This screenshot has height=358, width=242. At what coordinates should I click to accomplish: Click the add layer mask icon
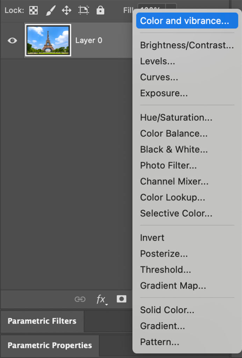(121, 299)
